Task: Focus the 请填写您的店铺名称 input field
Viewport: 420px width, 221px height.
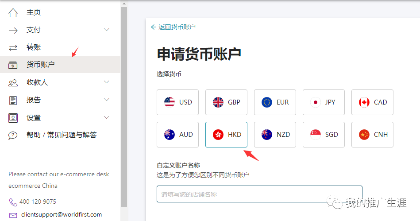Action: point(259,194)
